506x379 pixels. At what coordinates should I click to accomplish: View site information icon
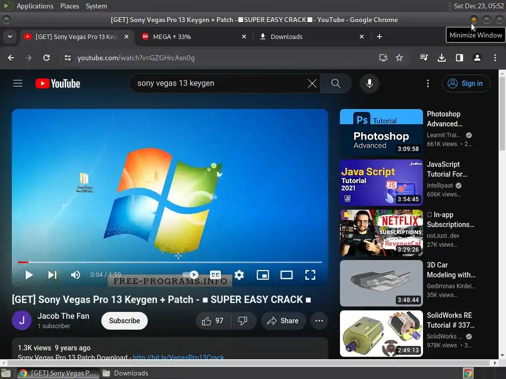click(67, 58)
